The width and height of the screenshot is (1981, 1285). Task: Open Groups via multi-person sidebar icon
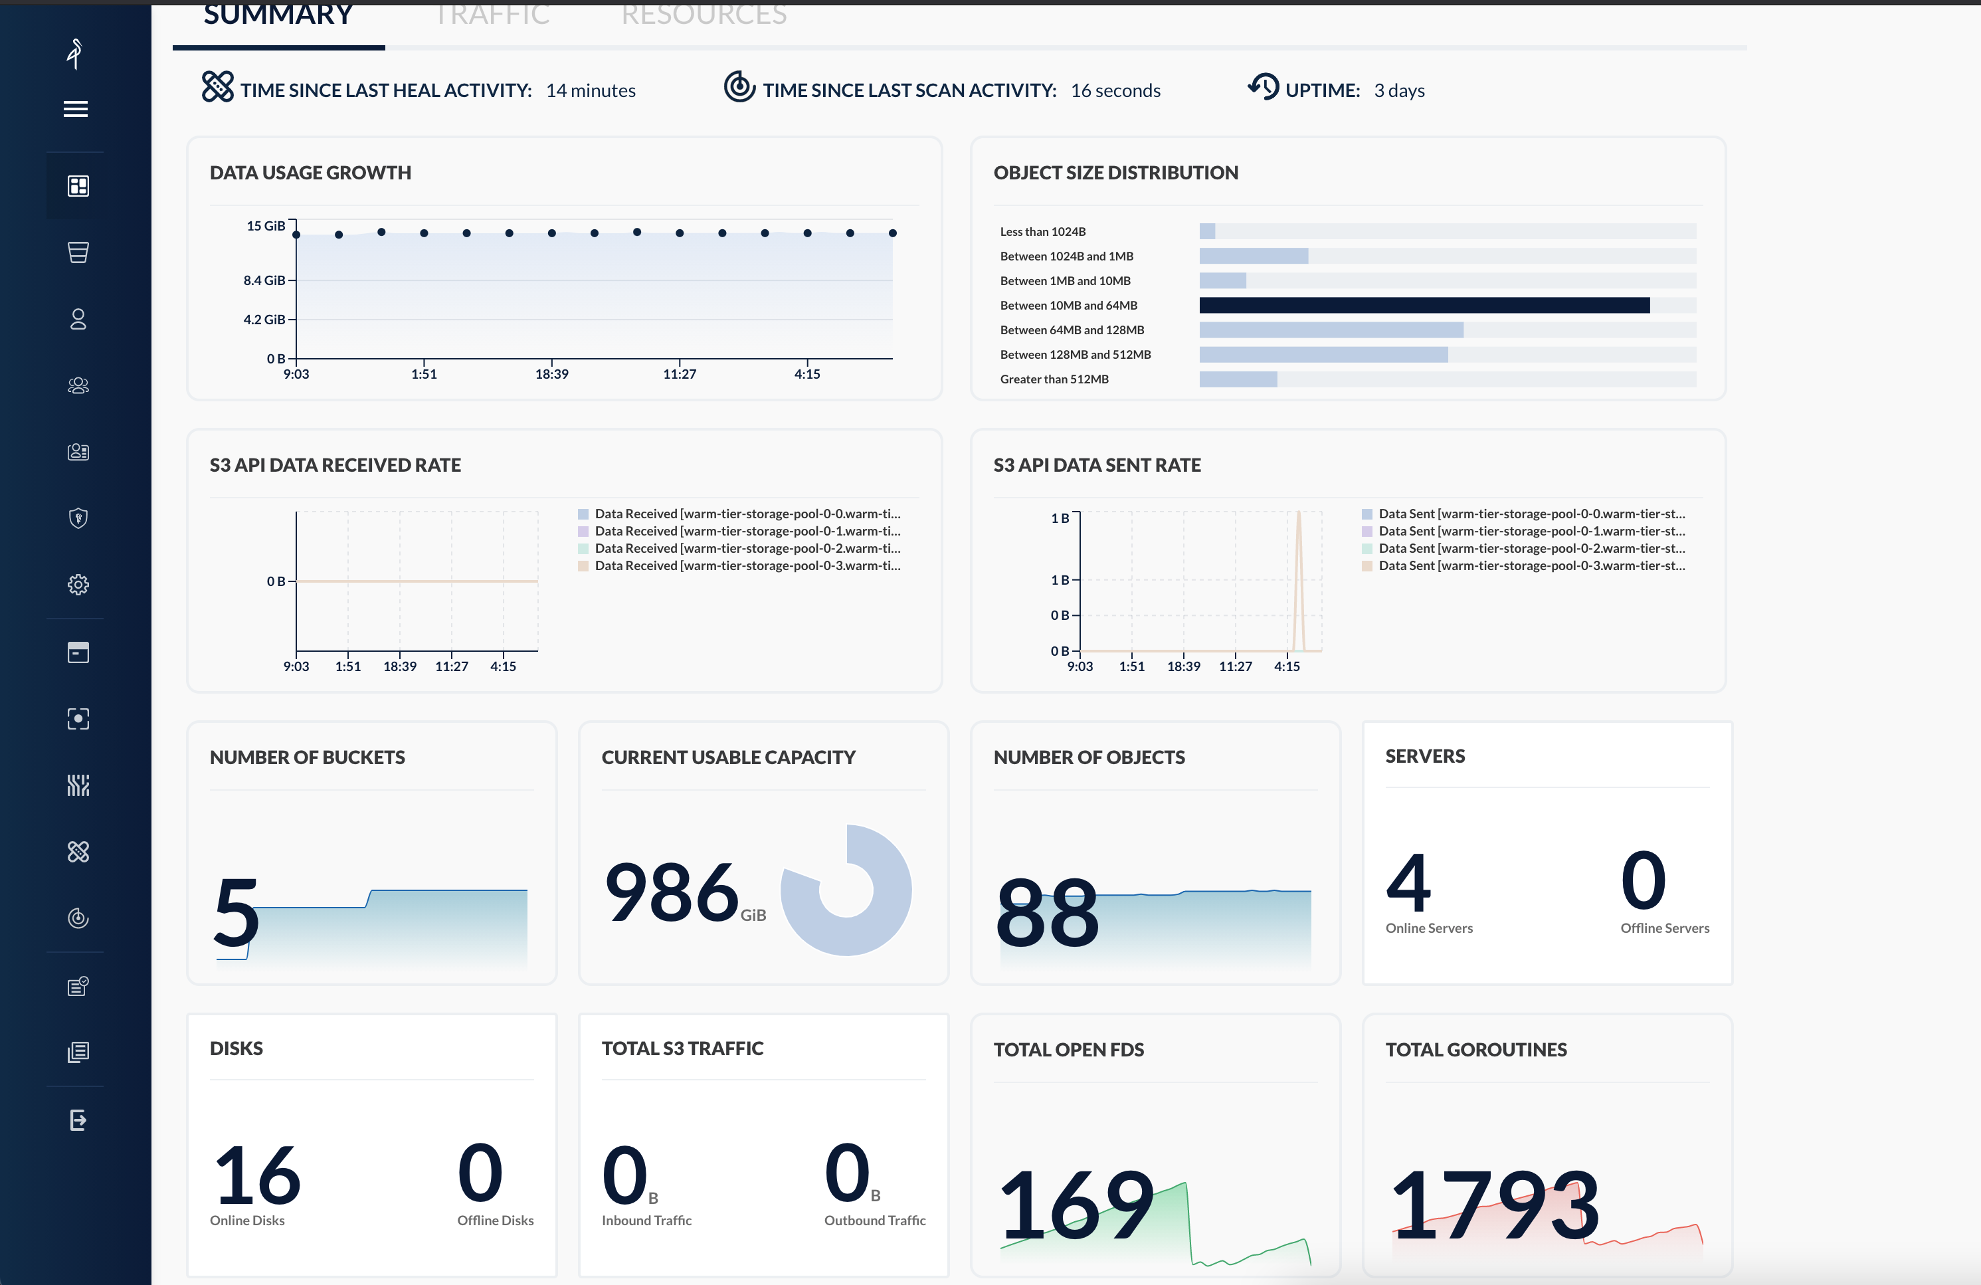(x=78, y=385)
